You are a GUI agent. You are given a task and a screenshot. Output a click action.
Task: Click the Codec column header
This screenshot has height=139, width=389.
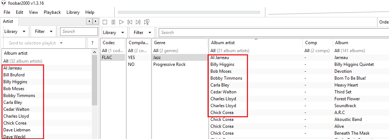[x=113, y=43]
